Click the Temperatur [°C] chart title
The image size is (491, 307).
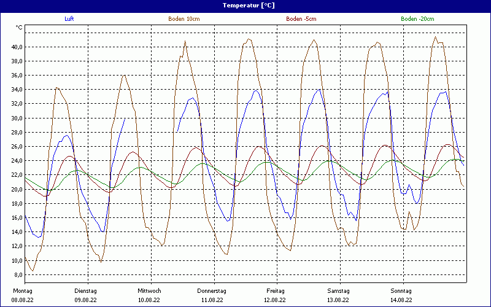point(245,5)
